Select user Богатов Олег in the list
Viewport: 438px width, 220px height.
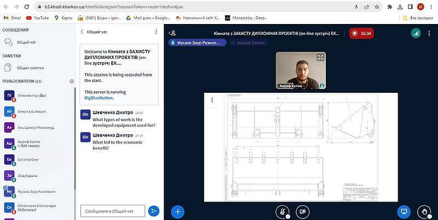29,159
